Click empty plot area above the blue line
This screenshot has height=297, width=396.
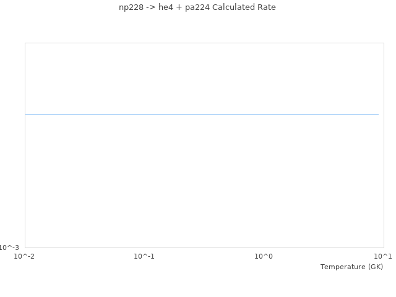tap(202, 77)
